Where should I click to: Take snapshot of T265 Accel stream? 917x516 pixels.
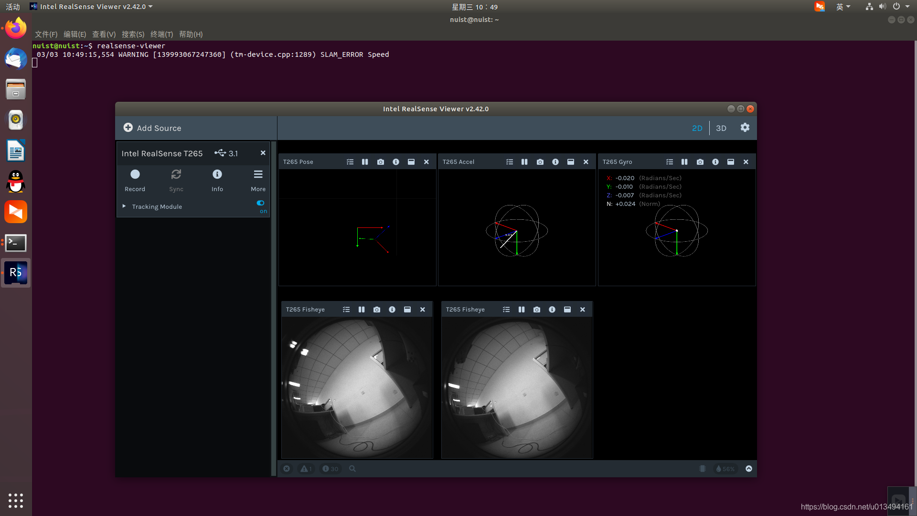click(x=540, y=162)
